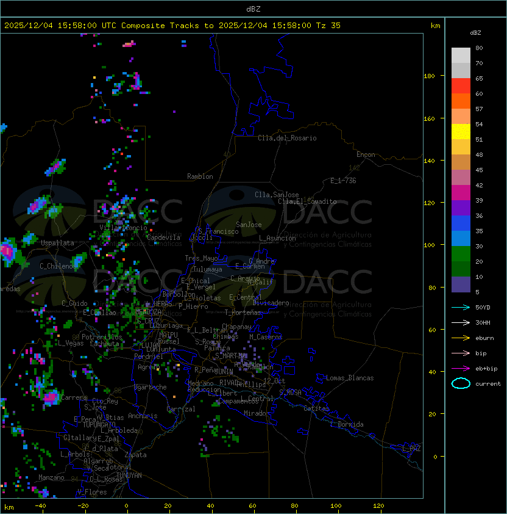This screenshot has width=507, height=514.
Task: Click the 'Lomas_Blancas' map label
Action: pos(350,378)
